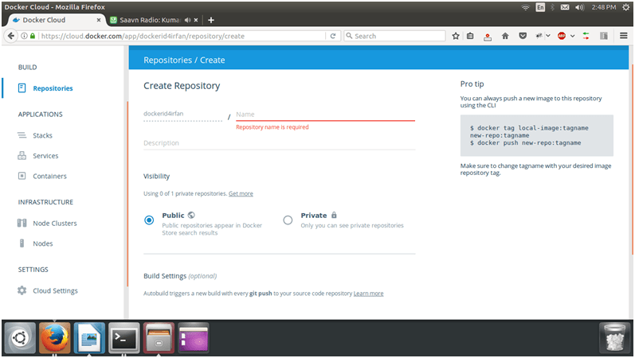Open a new tab with plus button
This screenshot has height=358, width=635.
pyautogui.click(x=211, y=20)
